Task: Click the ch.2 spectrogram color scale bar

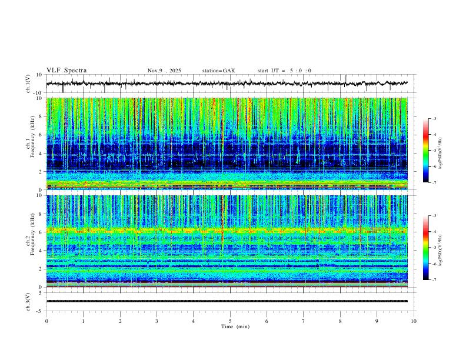Action: pyautogui.click(x=425, y=248)
